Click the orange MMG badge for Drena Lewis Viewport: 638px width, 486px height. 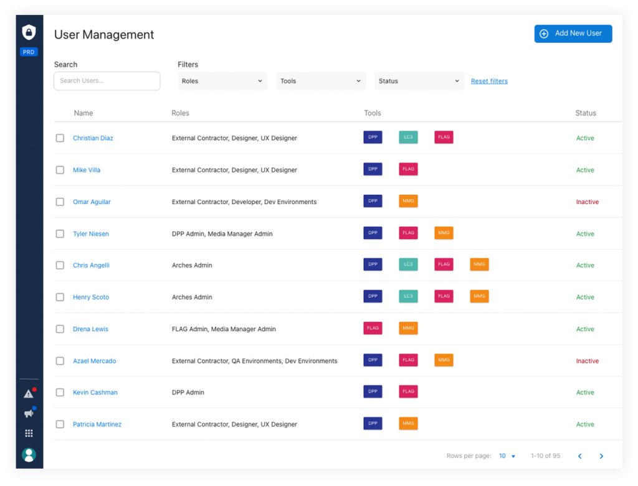[x=408, y=329]
